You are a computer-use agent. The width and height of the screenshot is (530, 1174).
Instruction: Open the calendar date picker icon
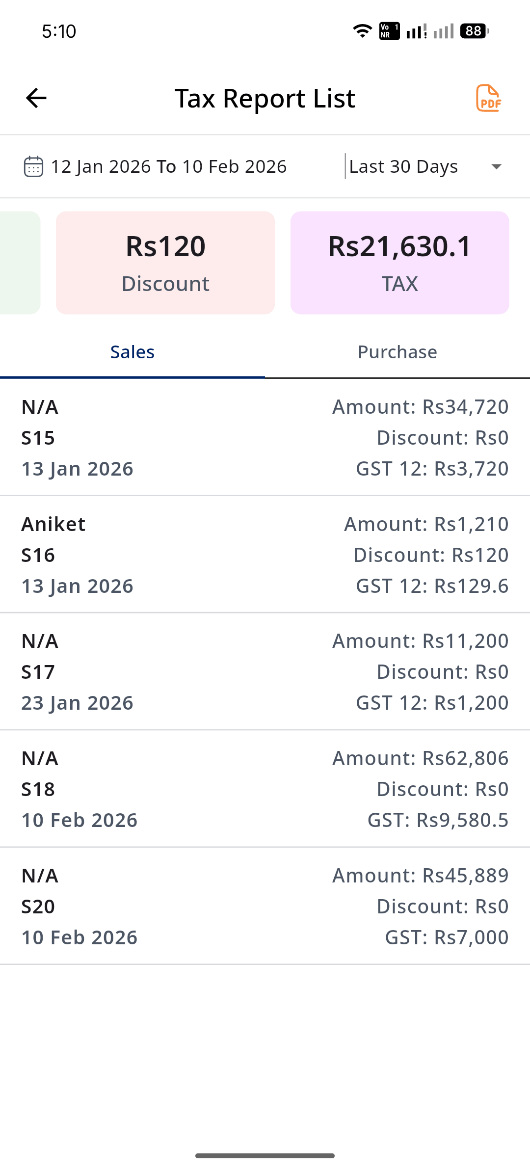(x=33, y=166)
